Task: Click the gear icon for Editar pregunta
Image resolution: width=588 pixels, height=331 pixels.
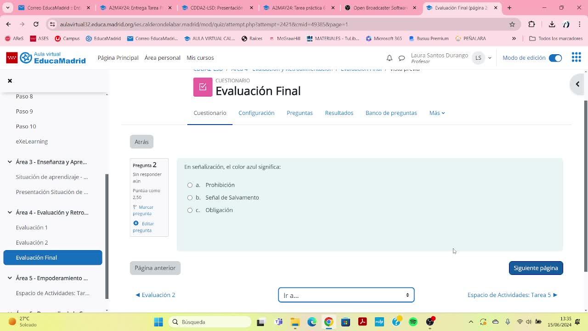Action: pyautogui.click(x=136, y=223)
